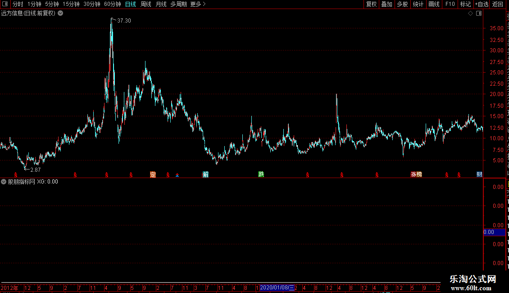The height and width of the screenshot is (293, 509).
Task: Expand the 股朋指标网 indicator dropdown
Action: click(4, 182)
